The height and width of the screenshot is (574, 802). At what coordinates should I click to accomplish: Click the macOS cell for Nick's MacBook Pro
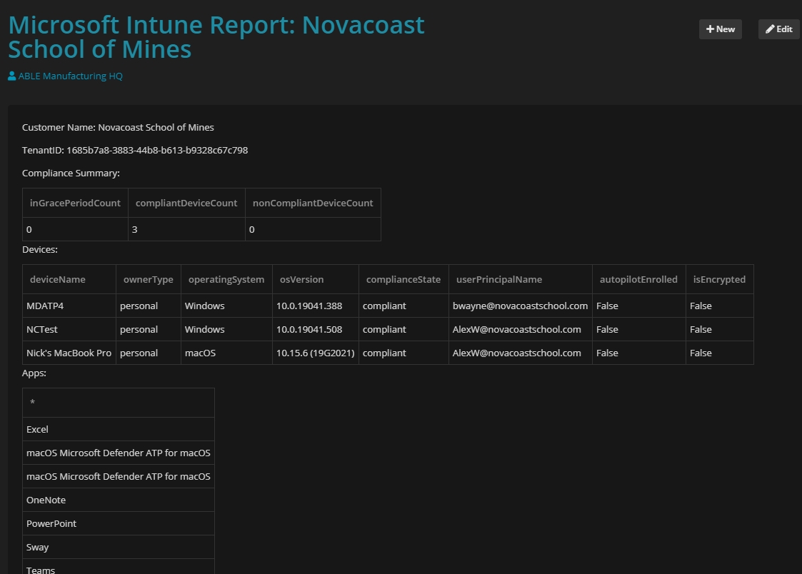[x=226, y=353]
